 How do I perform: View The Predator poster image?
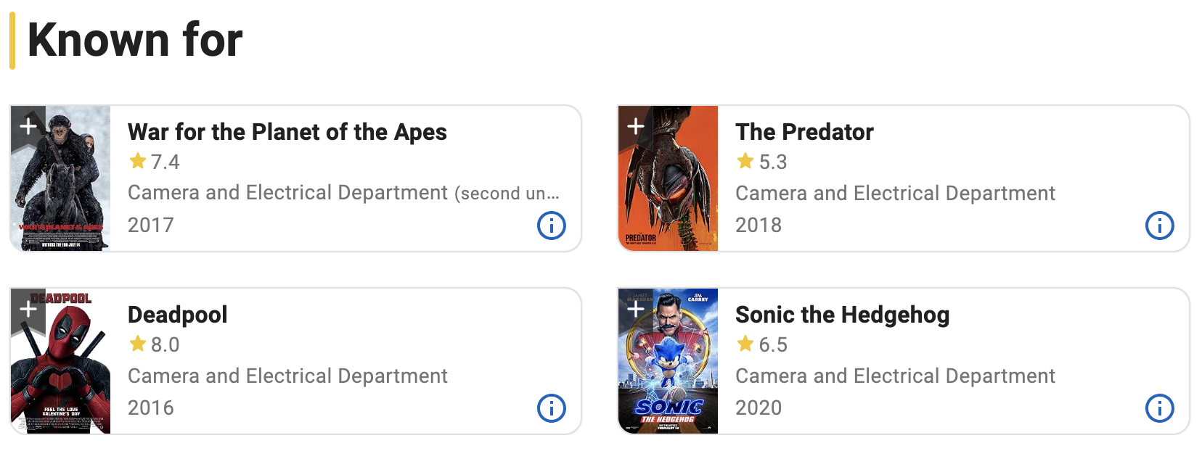point(669,178)
